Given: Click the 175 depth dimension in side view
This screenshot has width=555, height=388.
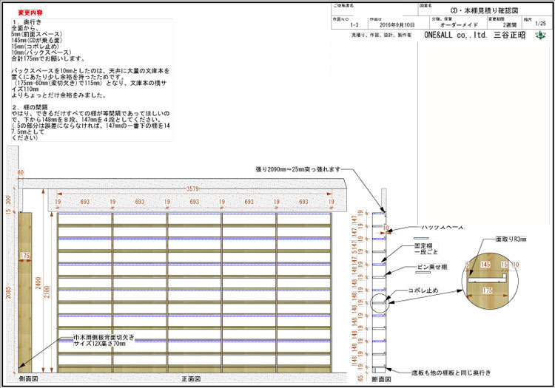Looking at the screenshot, I should click(x=24, y=256).
